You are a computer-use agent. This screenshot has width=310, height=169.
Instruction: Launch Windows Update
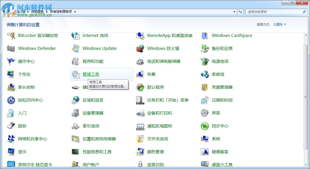click(99, 48)
